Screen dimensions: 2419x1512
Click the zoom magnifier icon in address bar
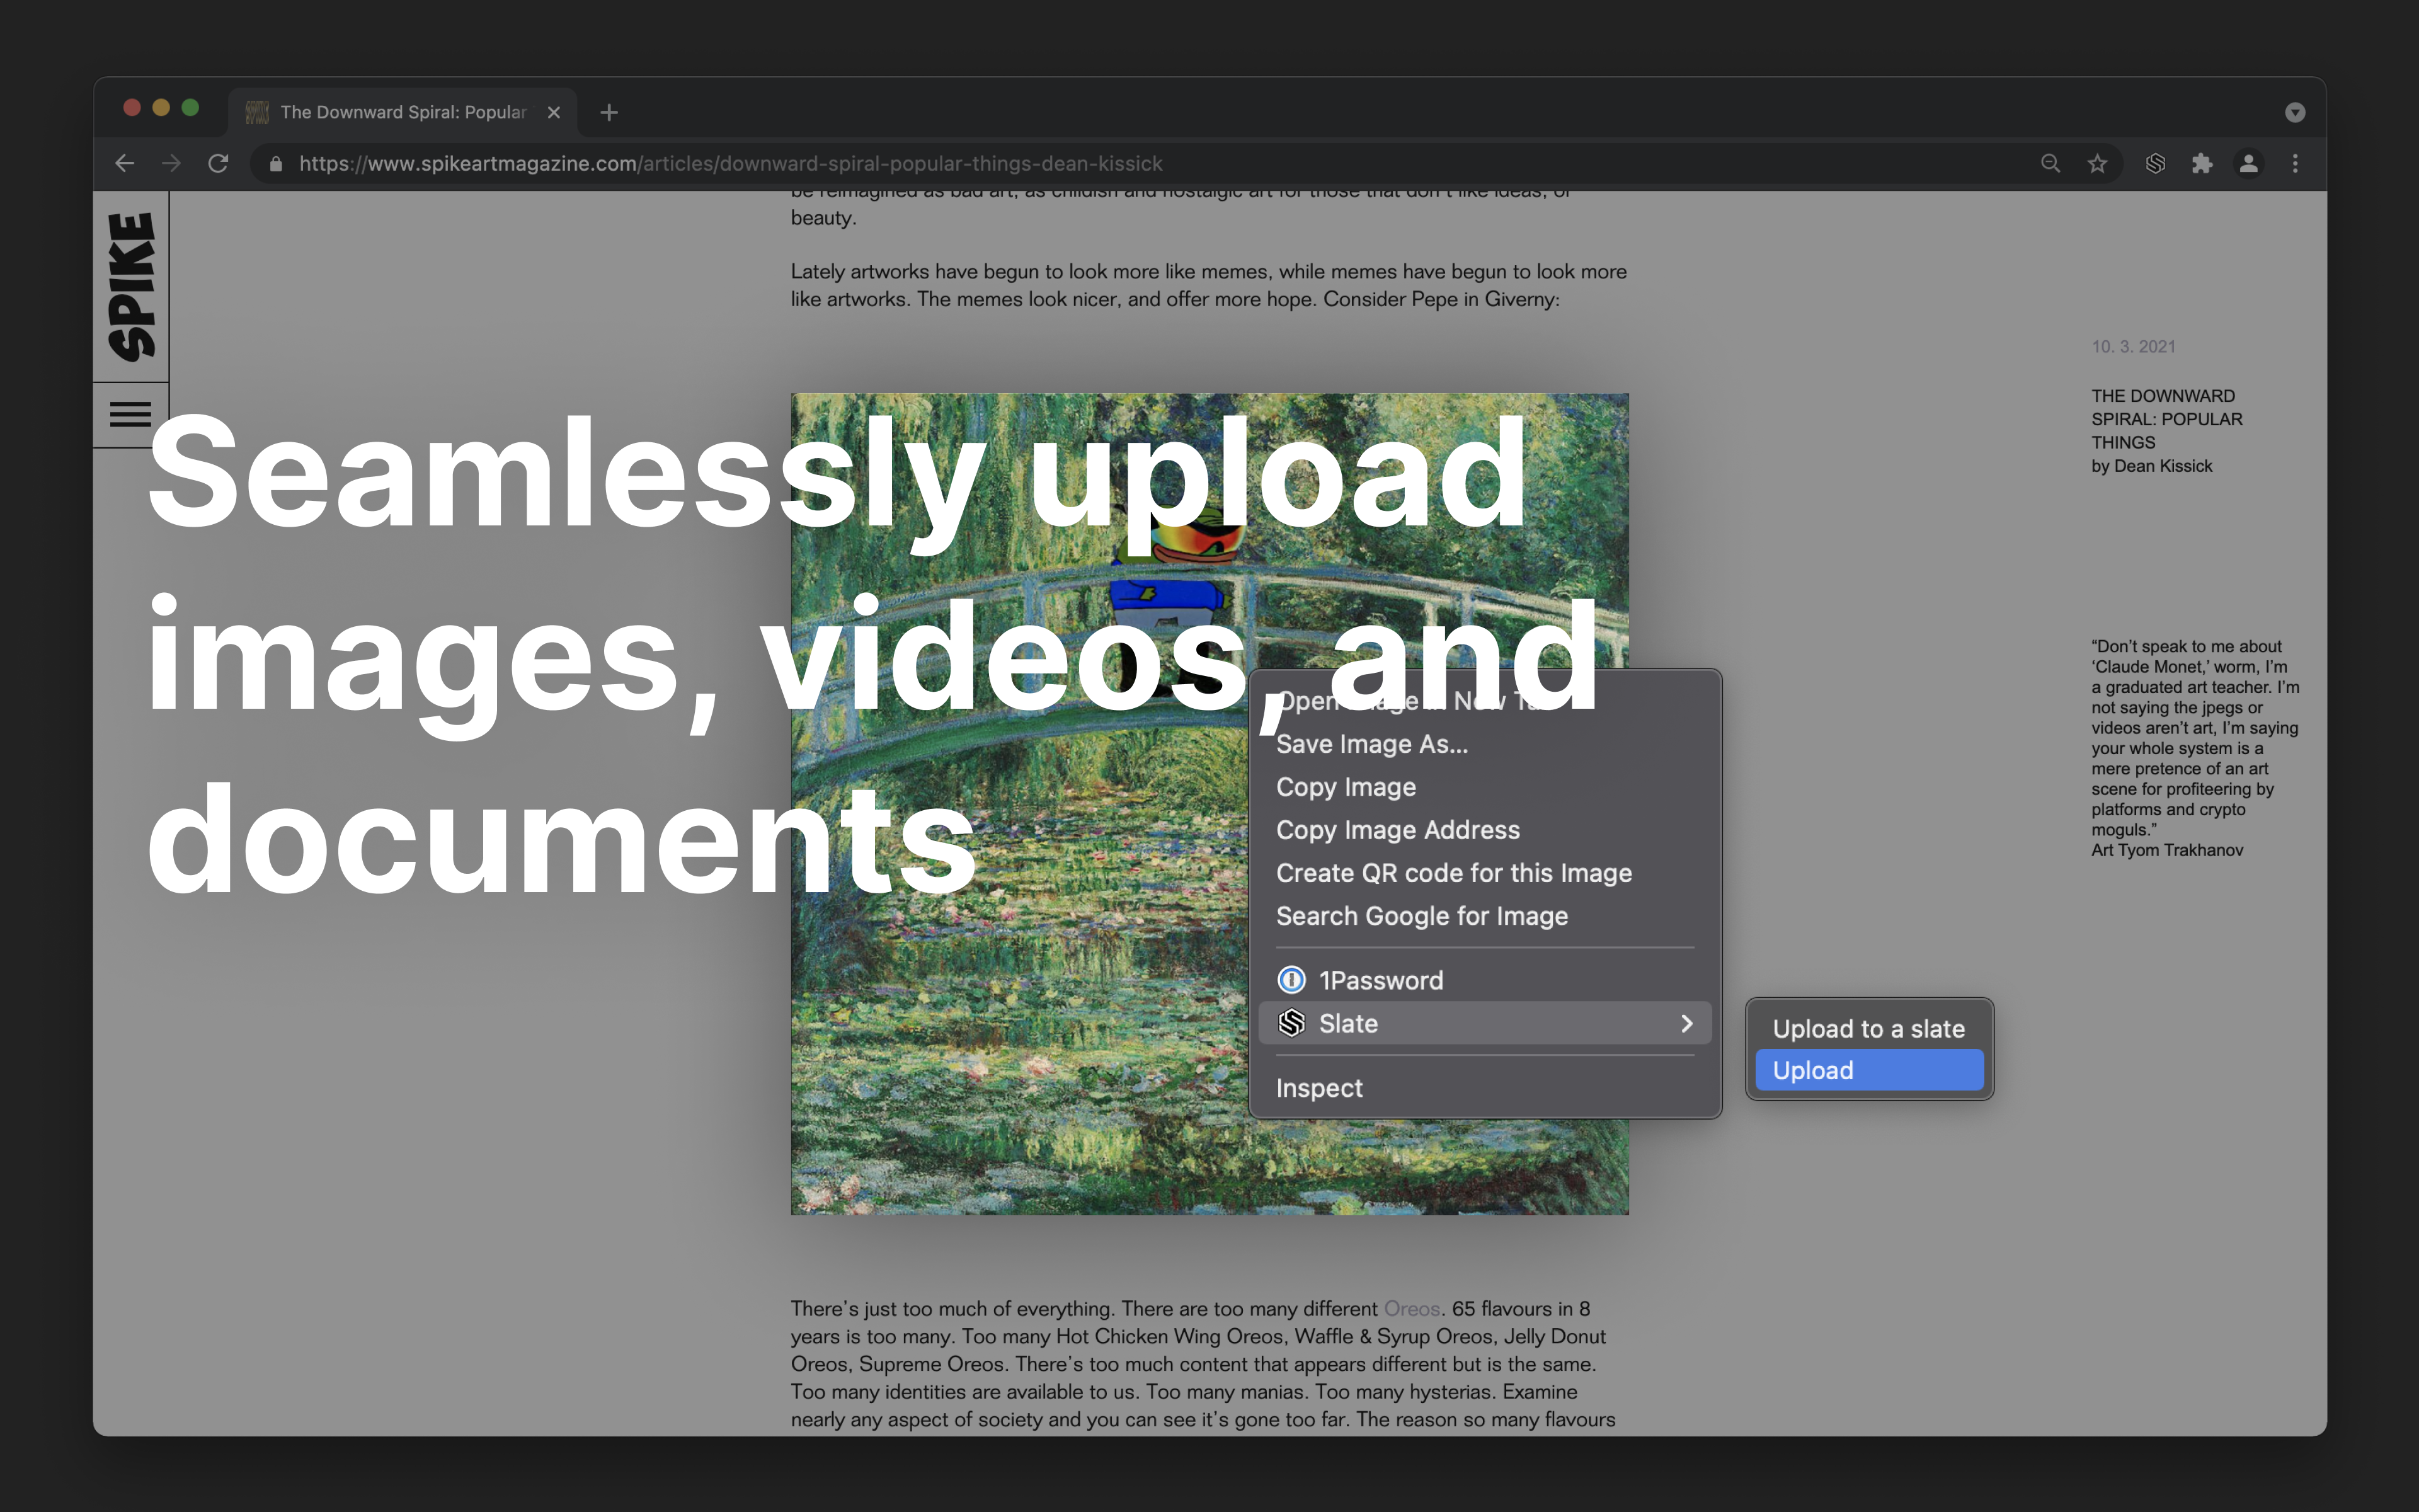[x=2050, y=163]
